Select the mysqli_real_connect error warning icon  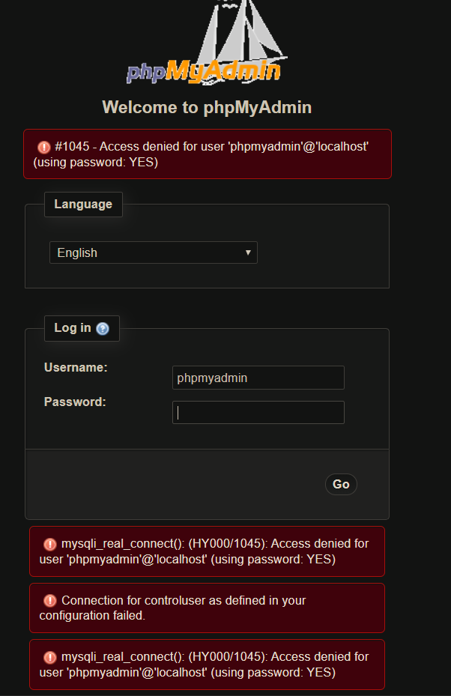pyautogui.click(x=49, y=542)
